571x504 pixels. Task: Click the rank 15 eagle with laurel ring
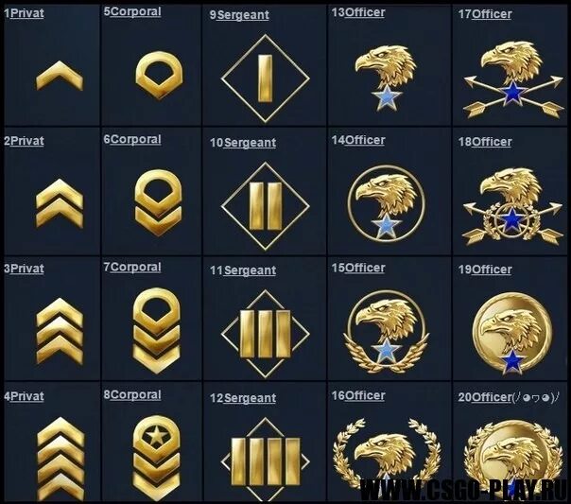click(x=386, y=331)
